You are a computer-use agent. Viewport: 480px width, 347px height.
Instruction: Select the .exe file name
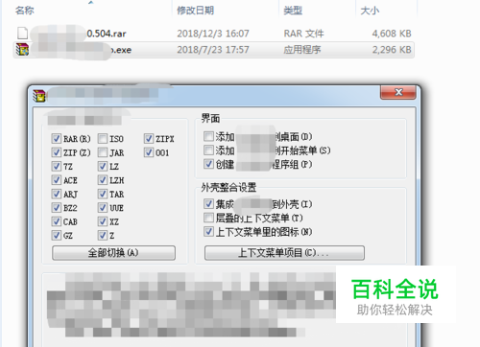[121, 50]
